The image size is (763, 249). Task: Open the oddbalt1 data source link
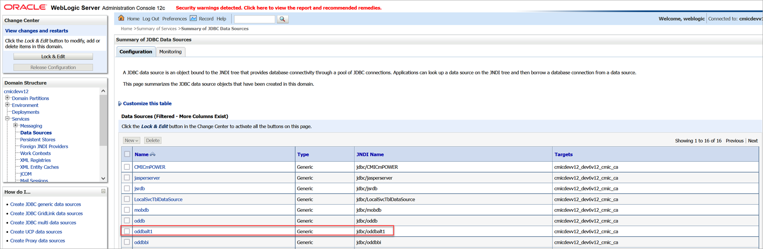143,231
